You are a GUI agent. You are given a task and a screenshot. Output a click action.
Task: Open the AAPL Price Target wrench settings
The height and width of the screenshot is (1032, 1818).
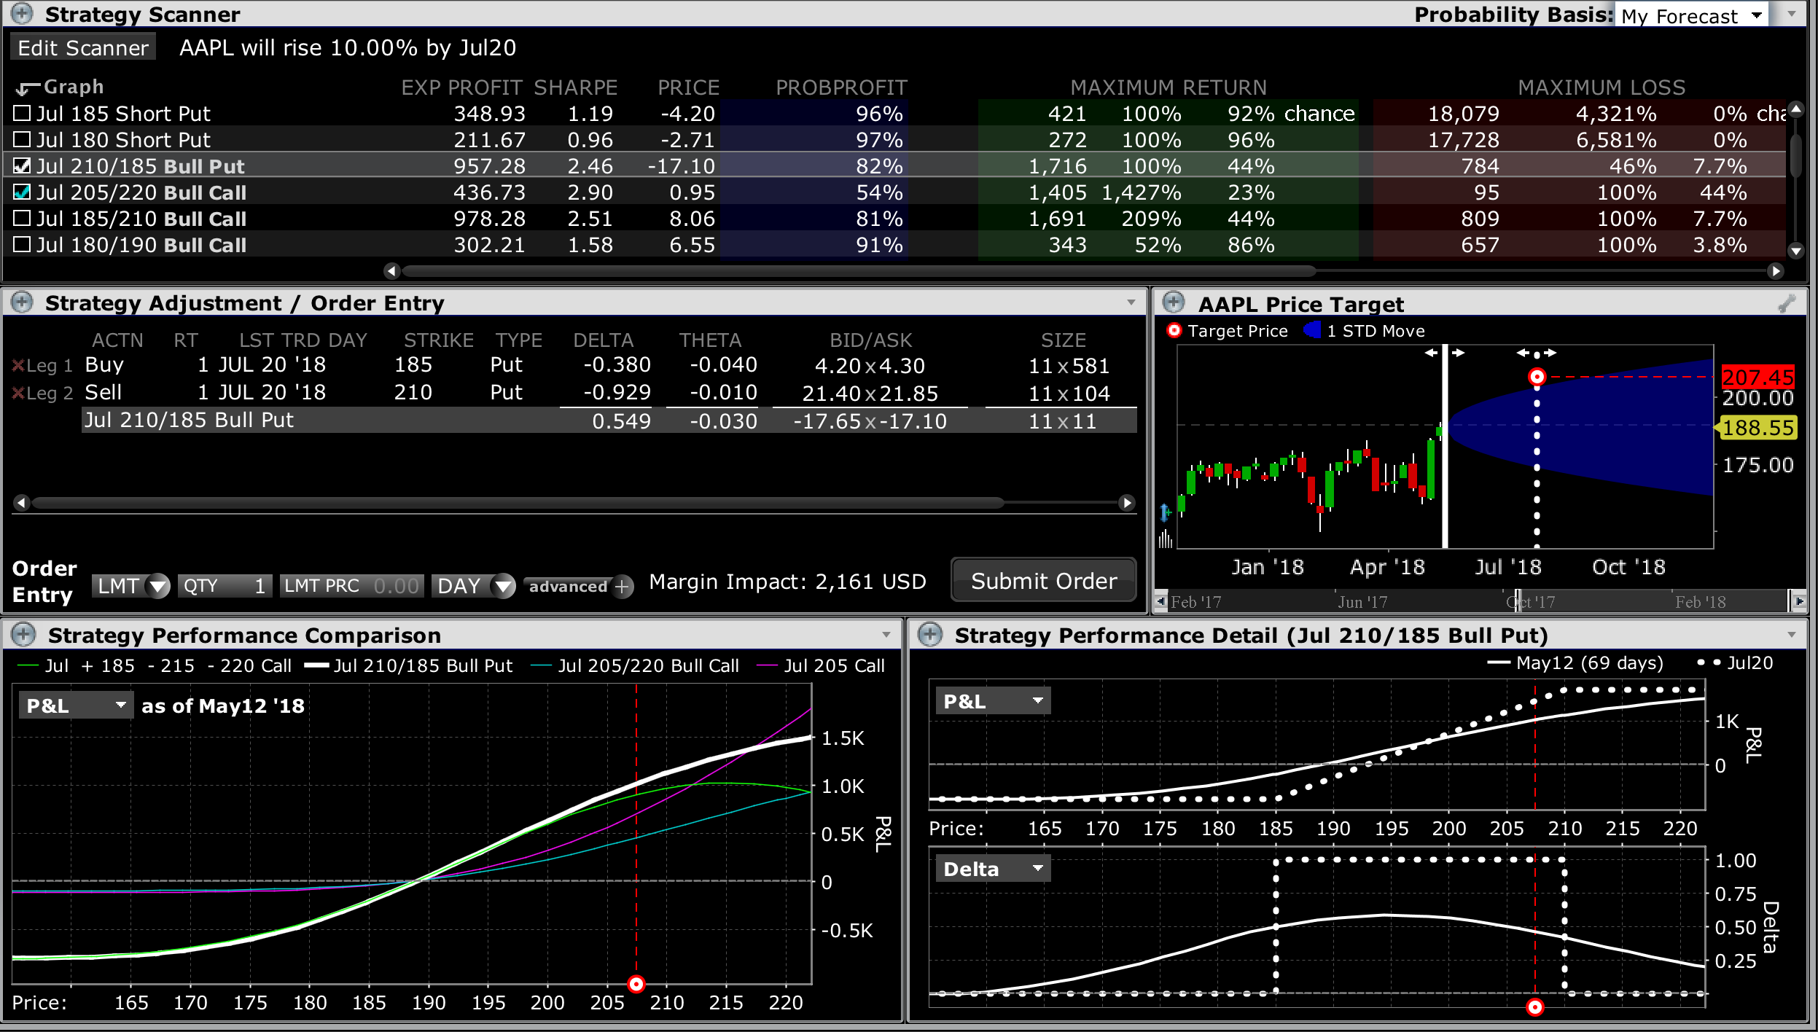point(1787,304)
